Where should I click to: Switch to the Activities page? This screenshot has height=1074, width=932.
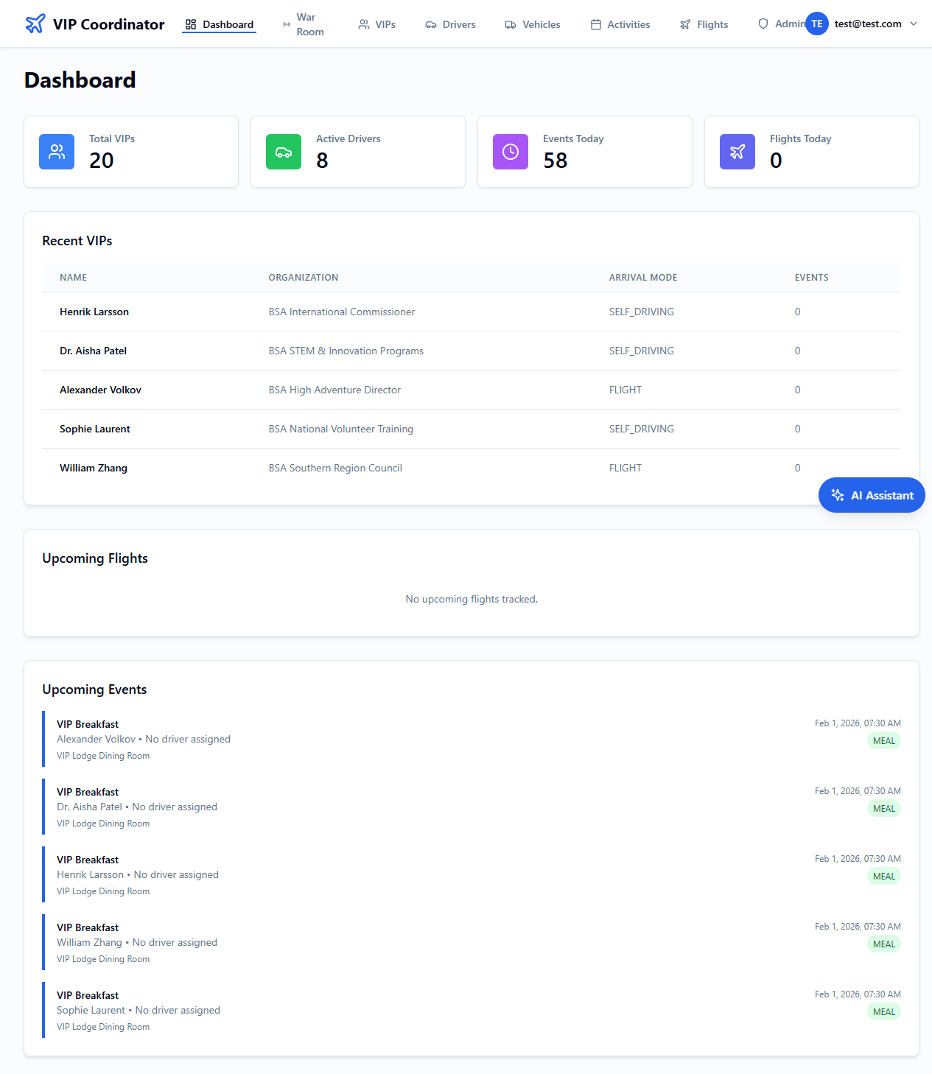tap(620, 24)
